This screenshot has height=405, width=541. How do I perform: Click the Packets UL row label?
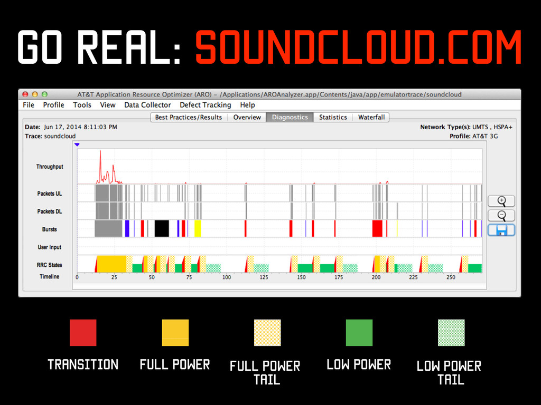(50, 194)
